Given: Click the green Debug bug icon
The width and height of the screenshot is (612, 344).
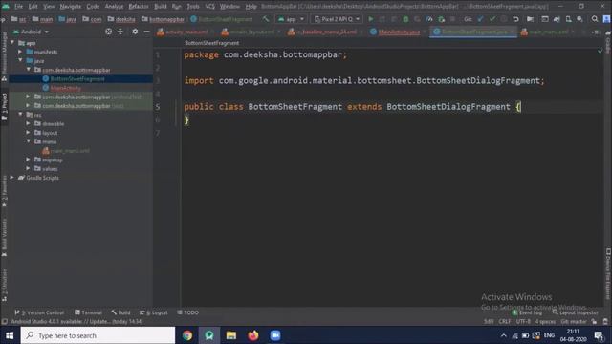Looking at the screenshot, I should [x=405, y=19].
